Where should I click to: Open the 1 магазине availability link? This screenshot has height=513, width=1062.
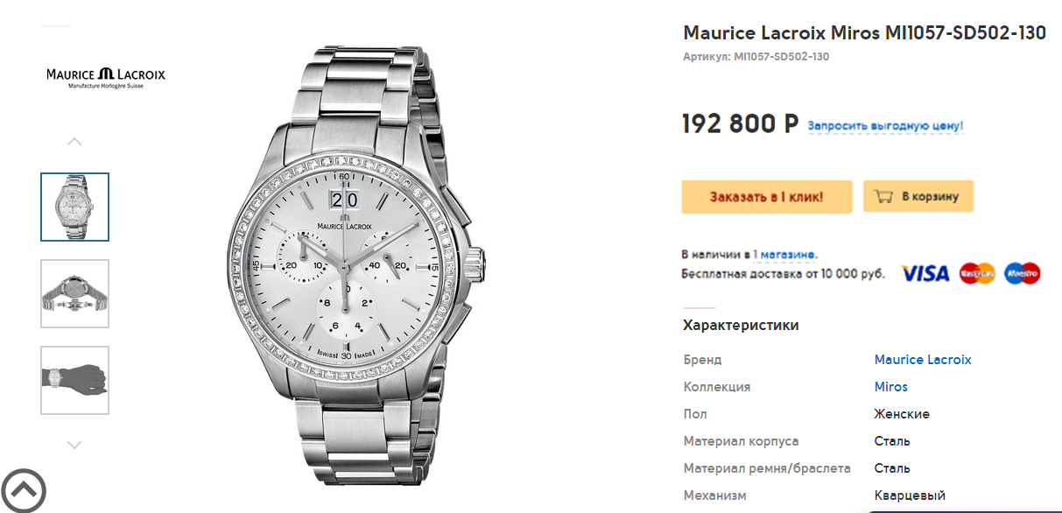784,255
